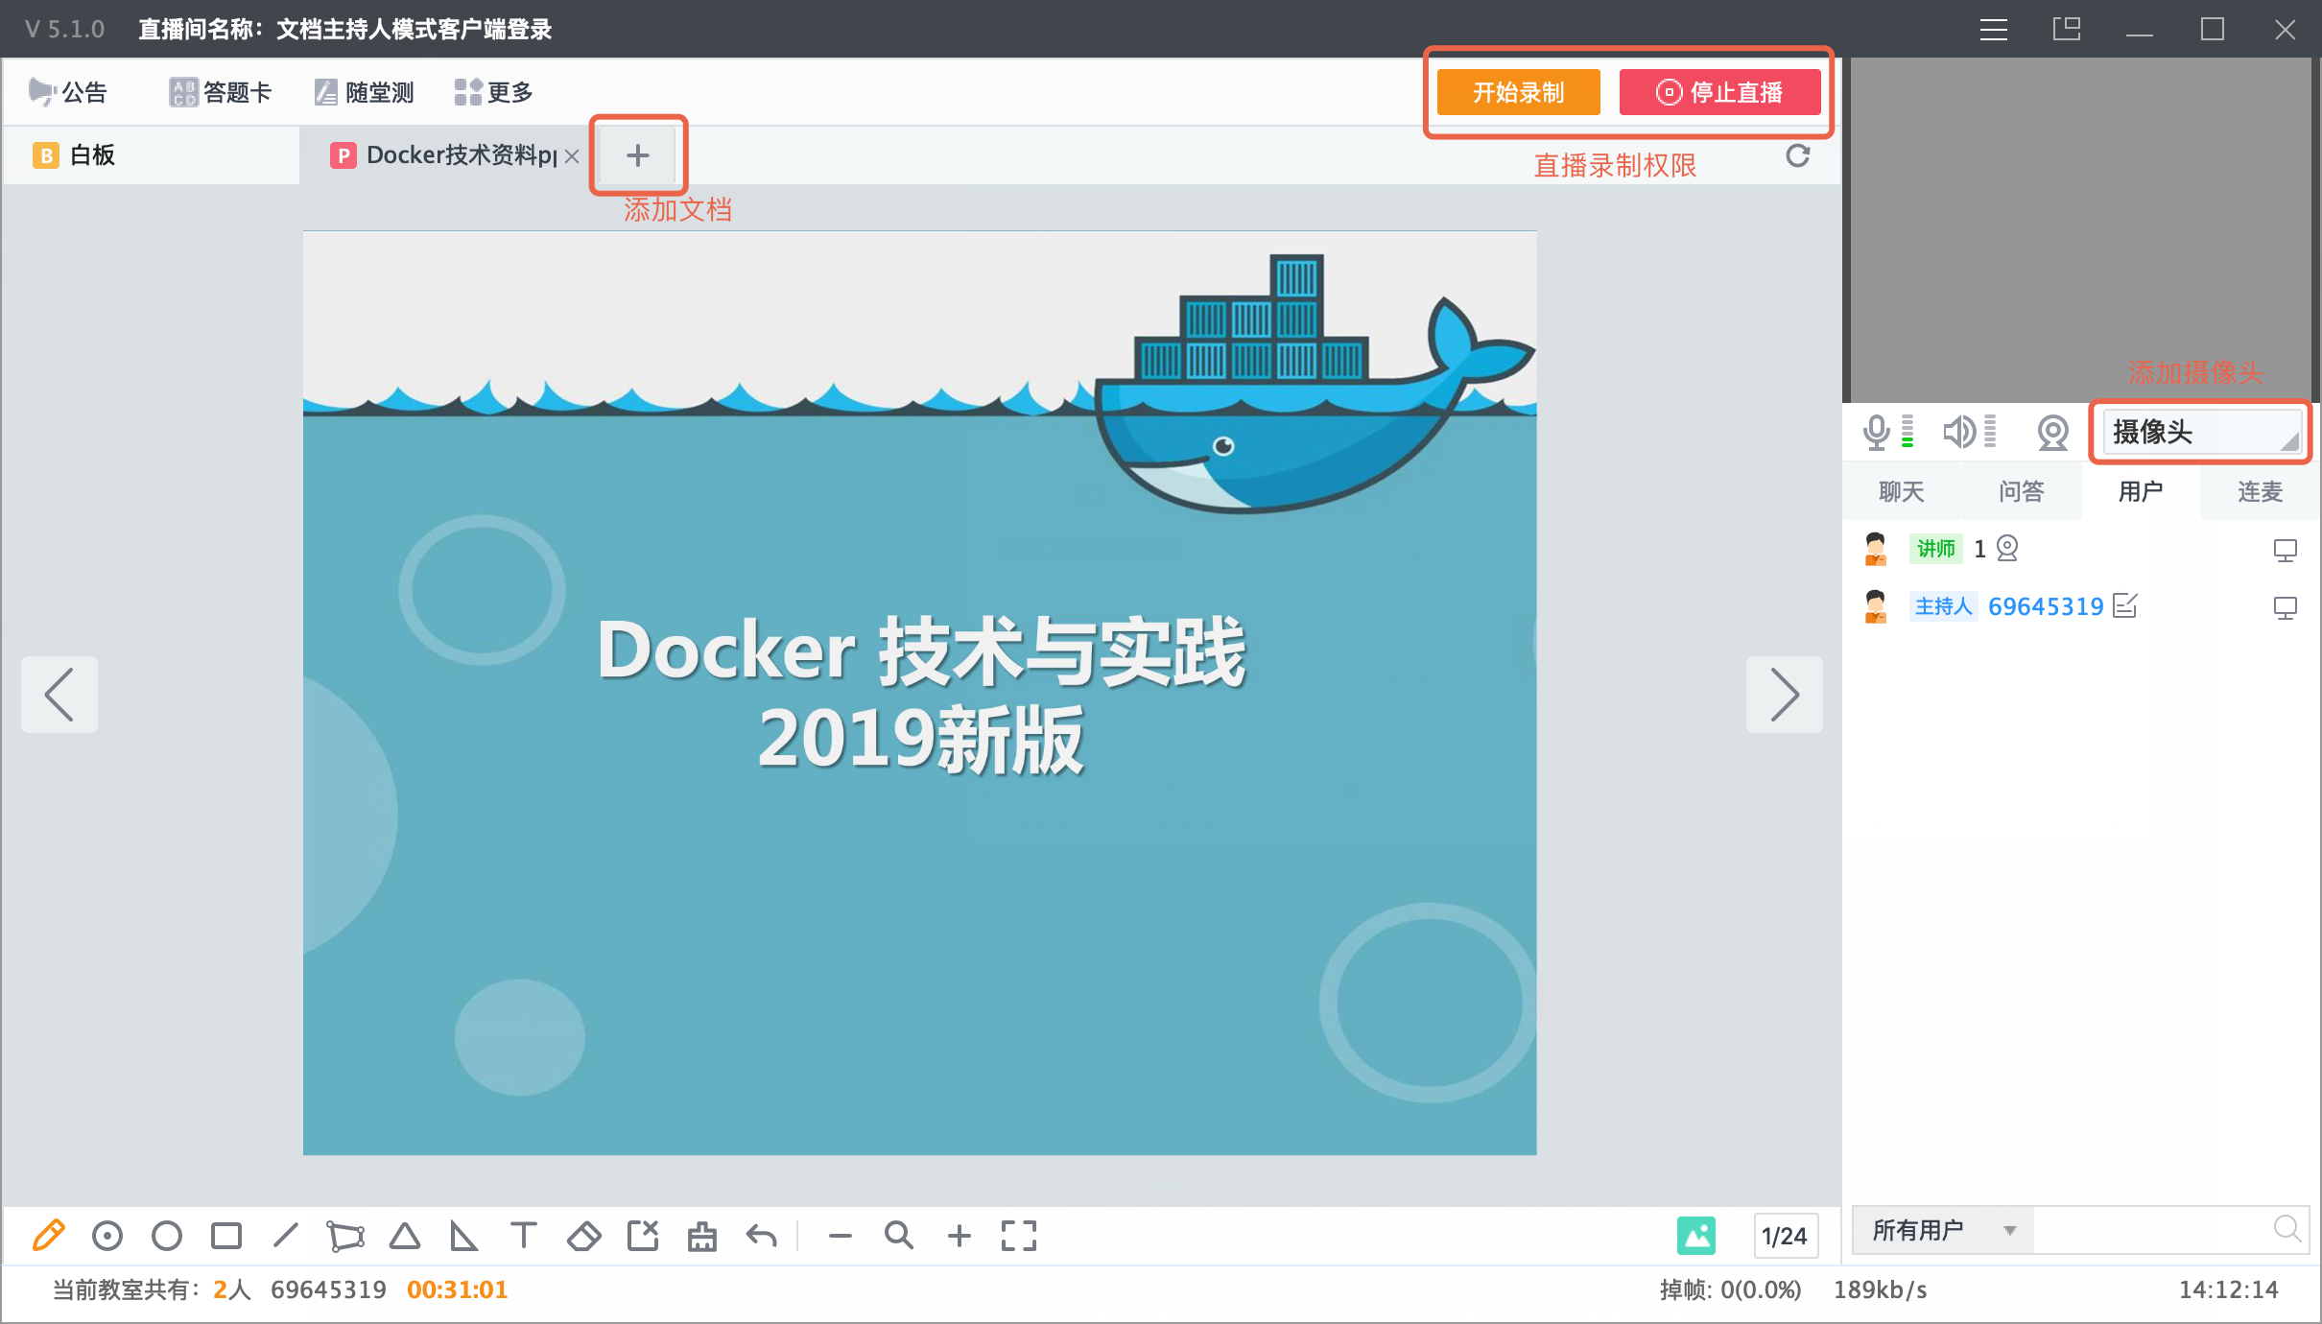2322x1324 pixels.
Task: Zoom out with the minus icon
Action: point(841,1236)
